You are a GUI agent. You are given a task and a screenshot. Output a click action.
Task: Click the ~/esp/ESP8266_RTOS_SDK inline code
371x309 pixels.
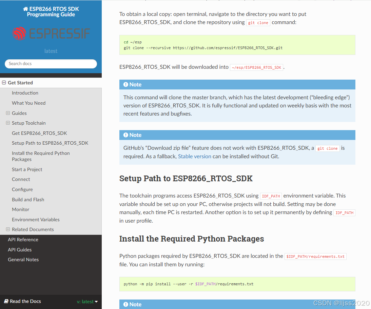click(256, 68)
